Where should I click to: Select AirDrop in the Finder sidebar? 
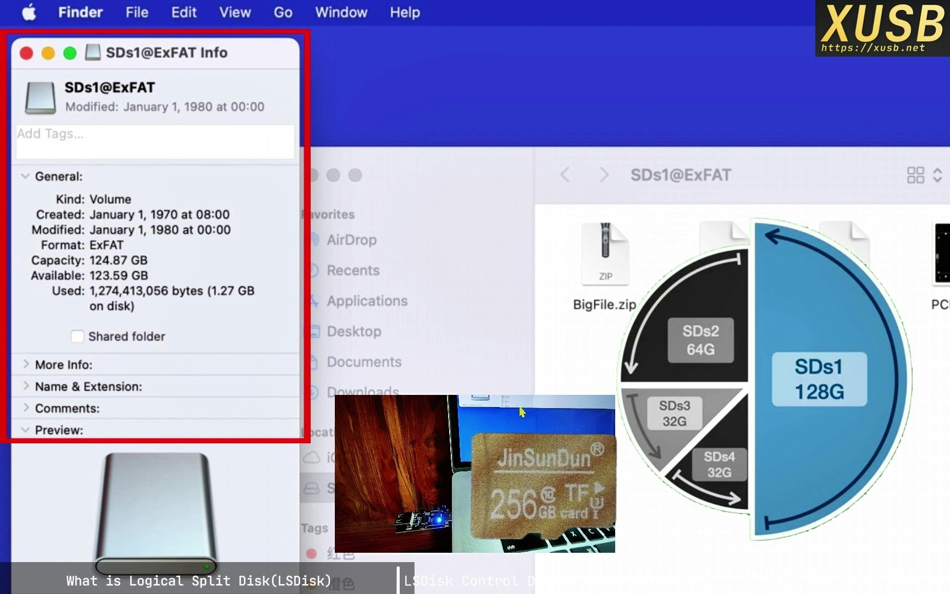(x=352, y=240)
